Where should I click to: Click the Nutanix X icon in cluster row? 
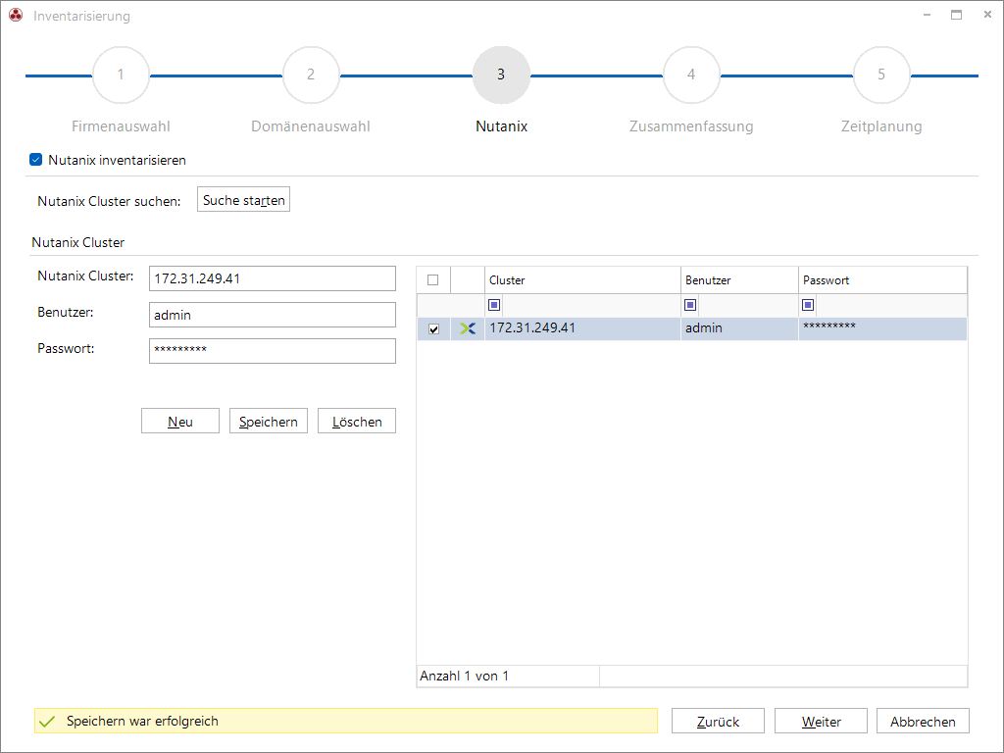[468, 328]
